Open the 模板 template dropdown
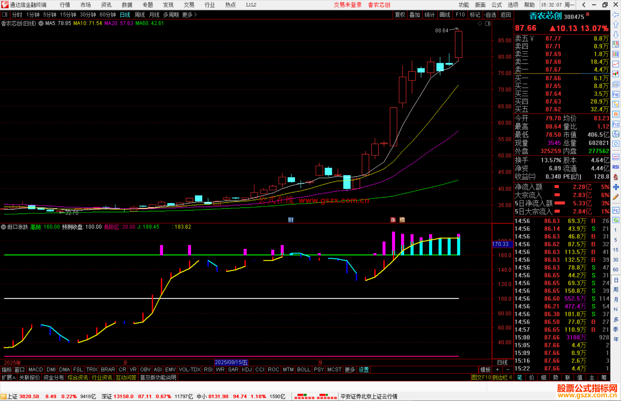This screenshot has width=621, height=401. pos(486,370)
